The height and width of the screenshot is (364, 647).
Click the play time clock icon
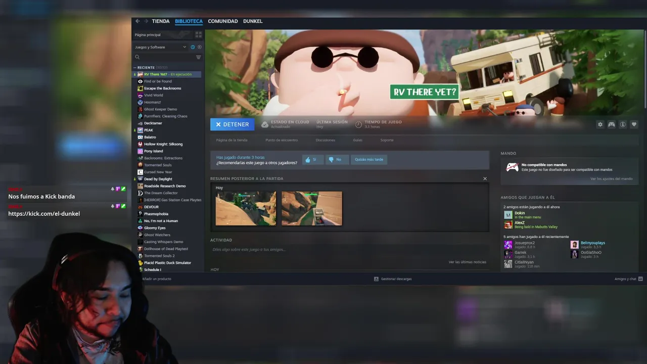tap(358, 124)
